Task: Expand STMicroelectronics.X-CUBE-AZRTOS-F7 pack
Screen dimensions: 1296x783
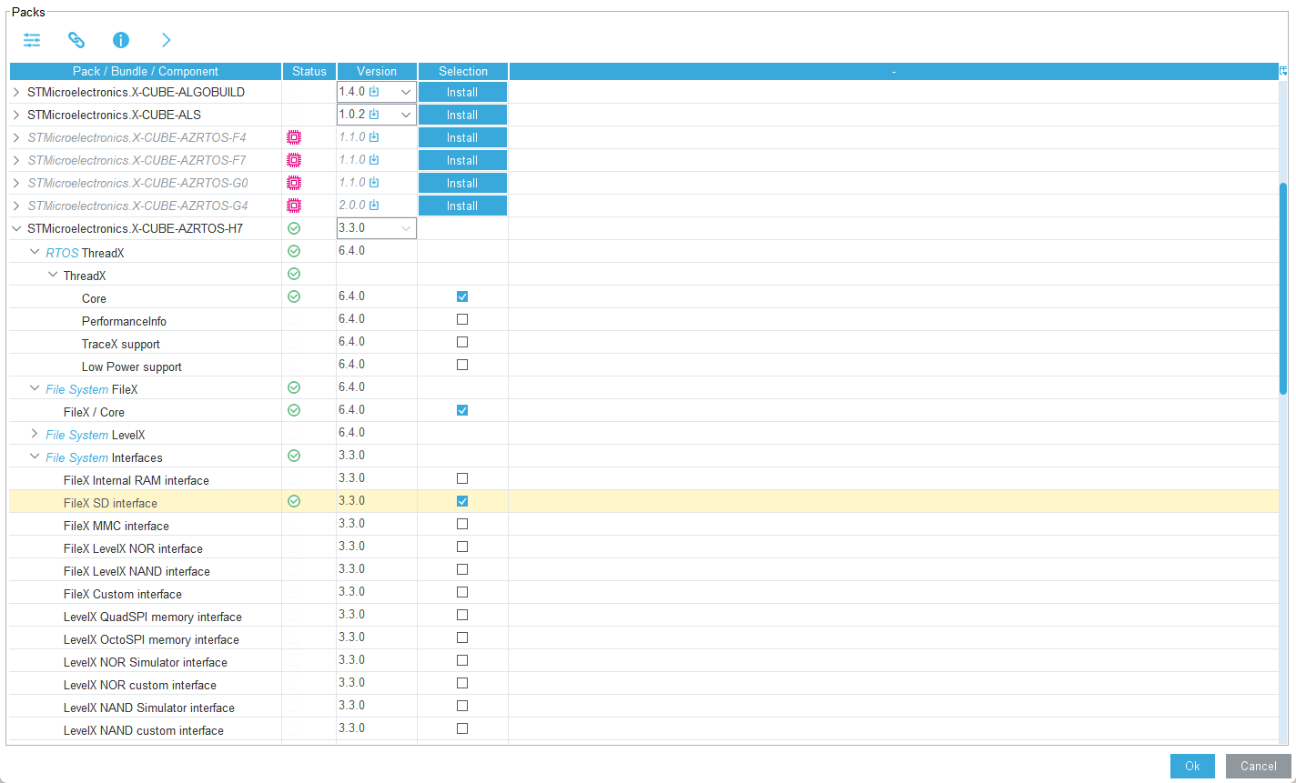Action: pos(15,160)
